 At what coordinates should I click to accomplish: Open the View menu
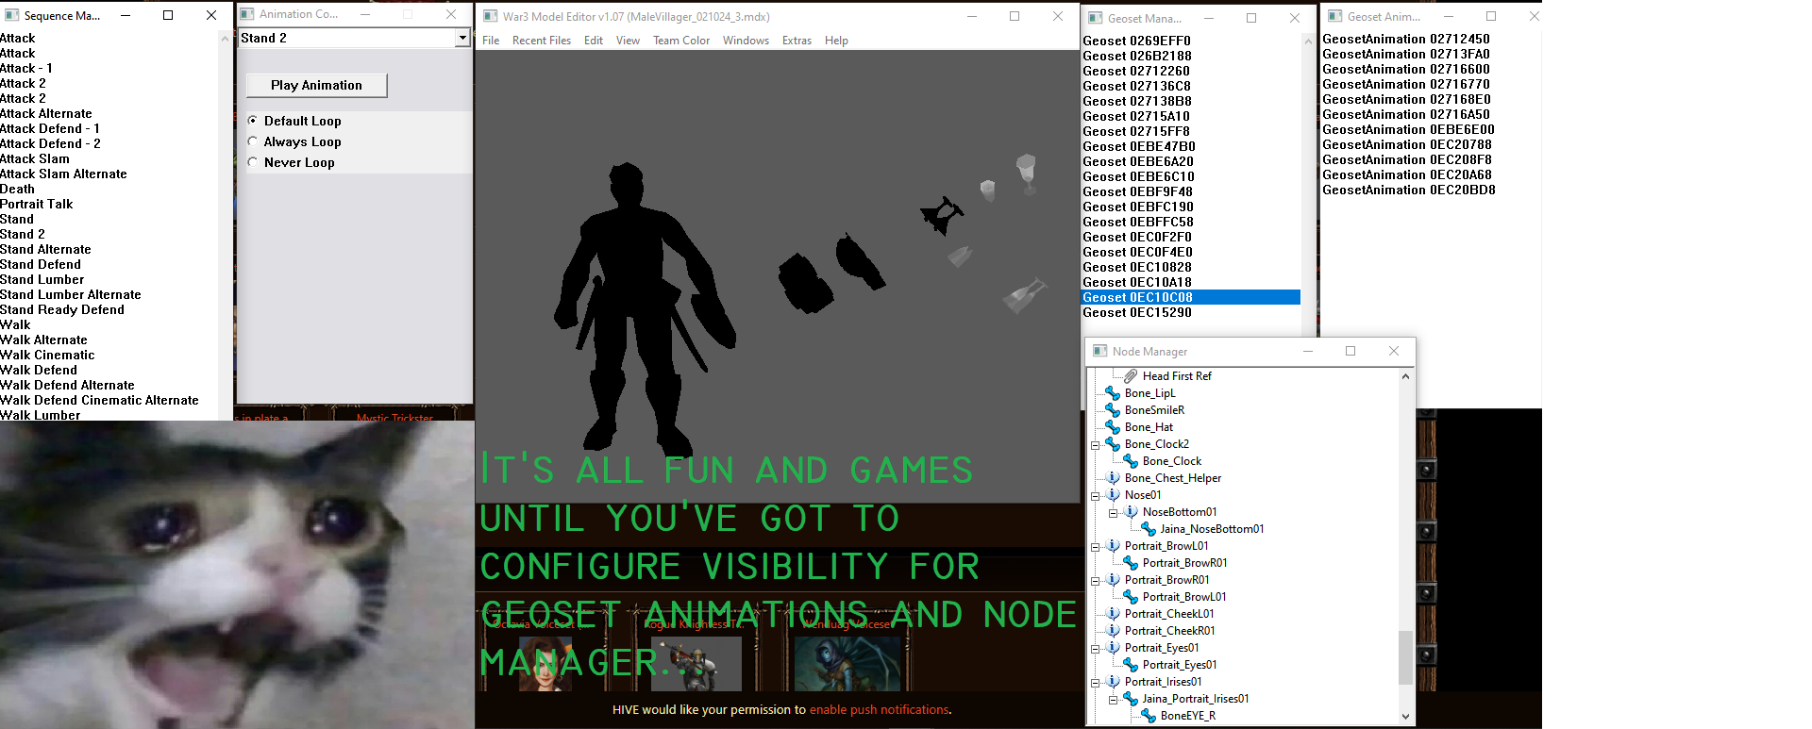(628, 41)
